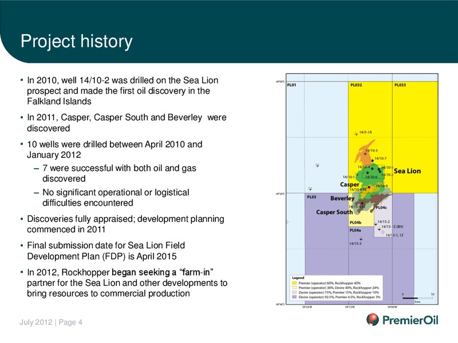This screenshot has width=458, height=343.
Task: Click the PL04c licence label
Action: coord(381,208)
